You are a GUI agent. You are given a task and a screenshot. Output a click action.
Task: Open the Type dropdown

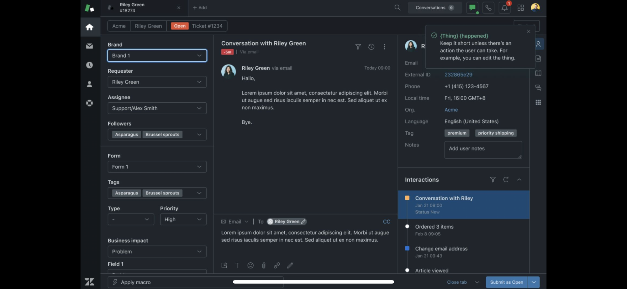131,219
